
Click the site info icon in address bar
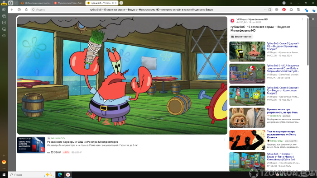point(34,9)
